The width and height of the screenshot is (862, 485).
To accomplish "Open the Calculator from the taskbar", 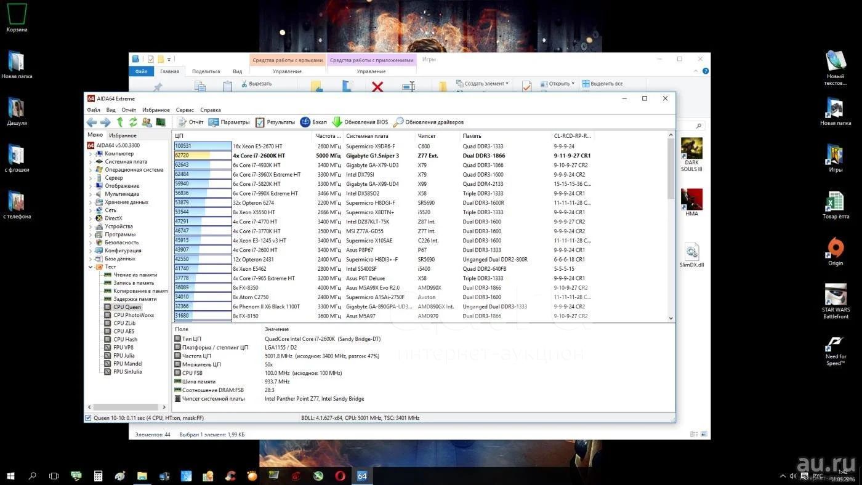I will 98,476.
